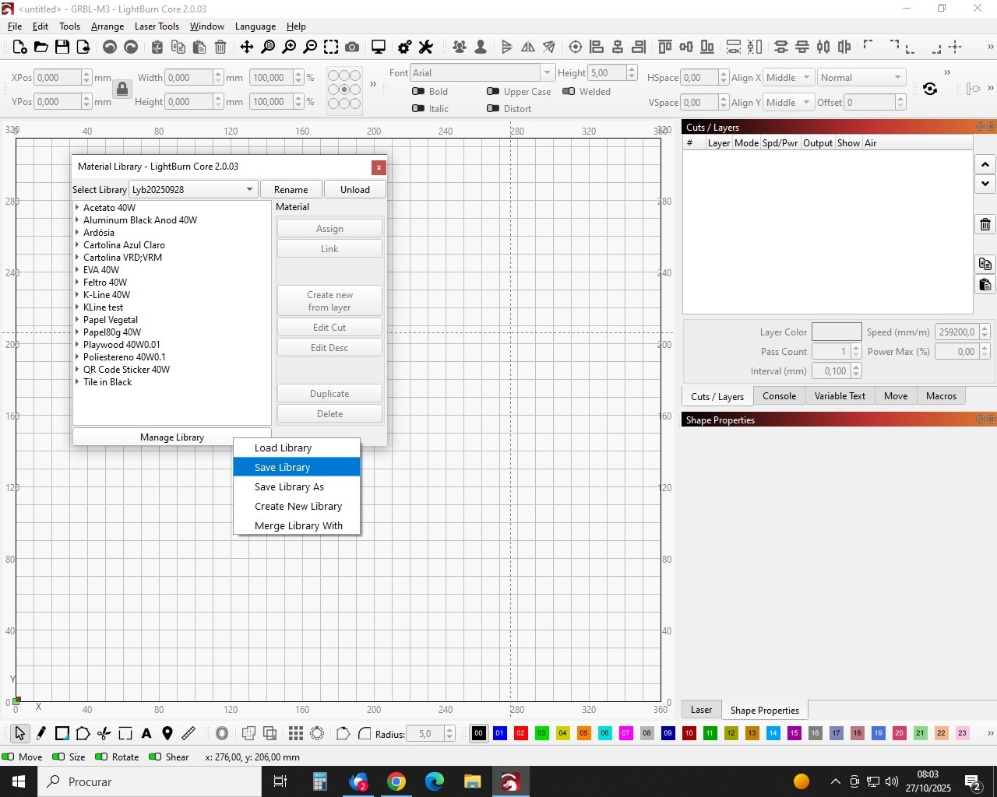
Task: Enable the Welded text switch
Action: (569, 92)
